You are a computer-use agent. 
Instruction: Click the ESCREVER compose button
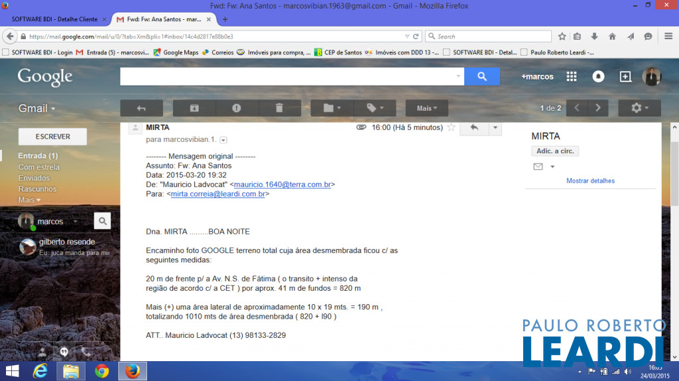[x=52, y=136]
